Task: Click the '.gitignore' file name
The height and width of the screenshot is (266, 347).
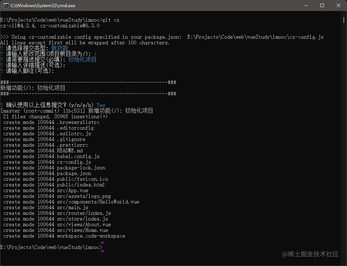Action: (71, 139)
